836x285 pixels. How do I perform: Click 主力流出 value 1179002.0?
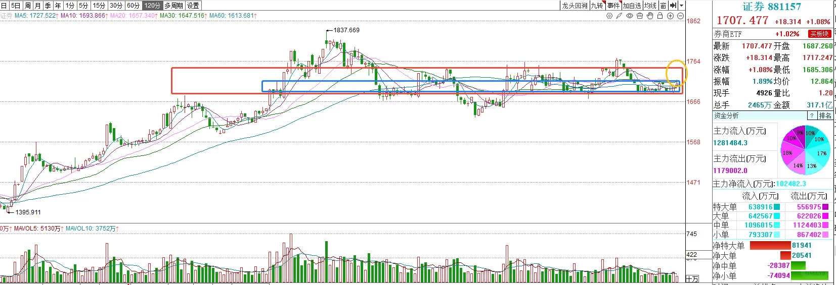click(x=730, y=170)
